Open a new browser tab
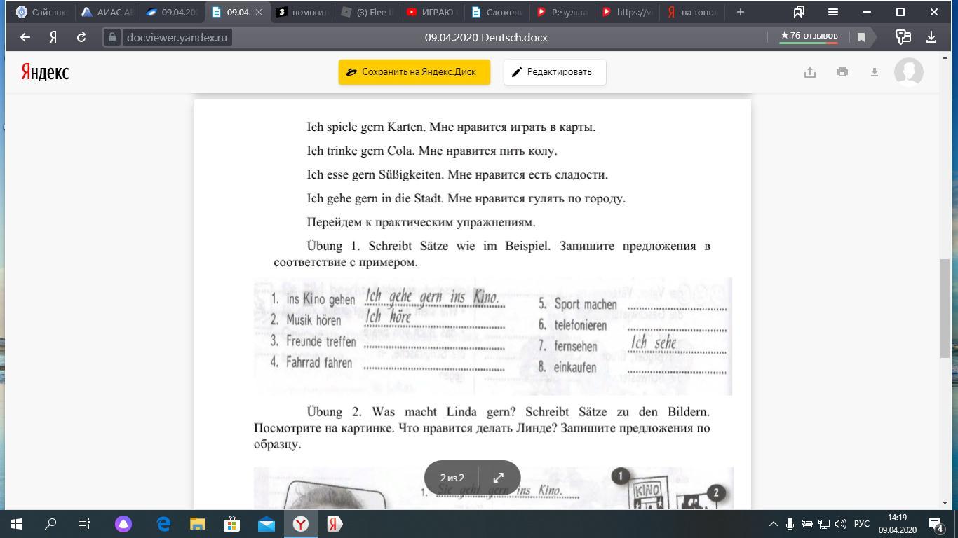 click(740, 12)
